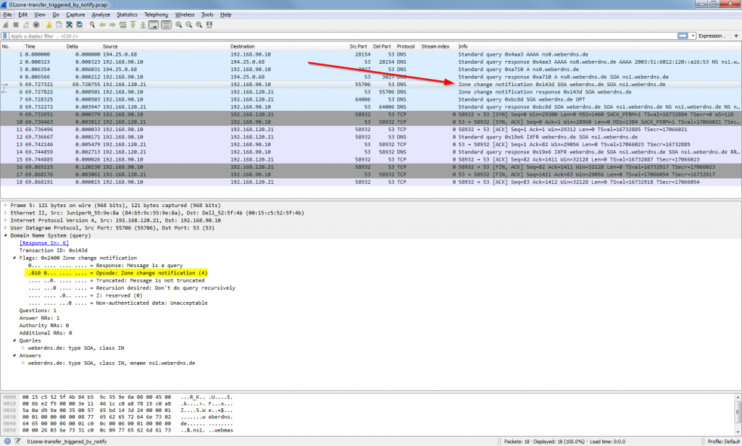This screenshot has width=742, height=446.
Task: Open the Wireless menu
Action: click(x=185, y=14)
